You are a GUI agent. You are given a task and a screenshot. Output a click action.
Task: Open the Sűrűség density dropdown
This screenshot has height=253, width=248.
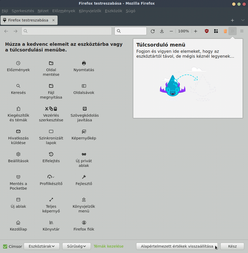pos(76,246)
